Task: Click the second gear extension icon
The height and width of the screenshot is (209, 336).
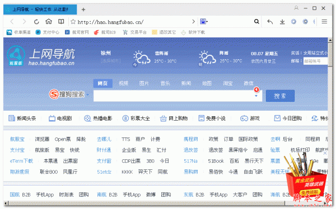Action: coord(305,21)
